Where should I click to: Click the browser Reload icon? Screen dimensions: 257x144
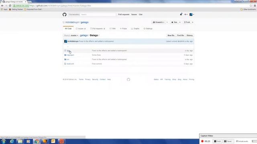10,6
